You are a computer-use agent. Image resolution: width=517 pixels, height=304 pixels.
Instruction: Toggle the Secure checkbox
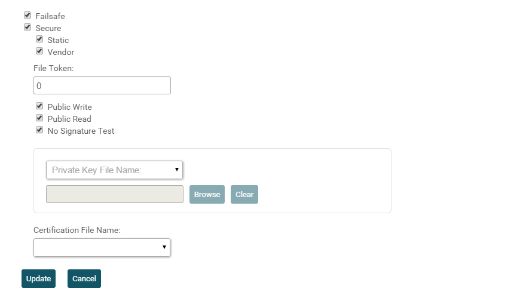click(x=27, y=27)
